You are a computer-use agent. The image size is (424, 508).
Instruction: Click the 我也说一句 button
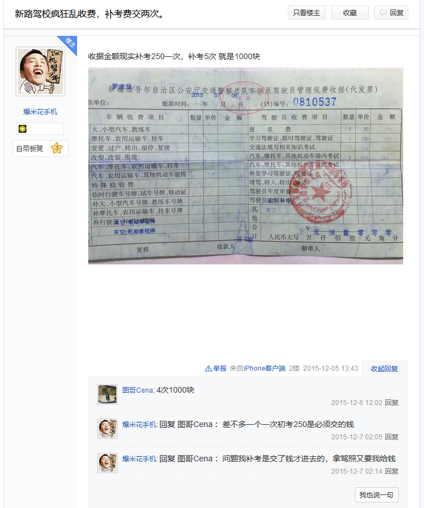[x=376, y=494]
